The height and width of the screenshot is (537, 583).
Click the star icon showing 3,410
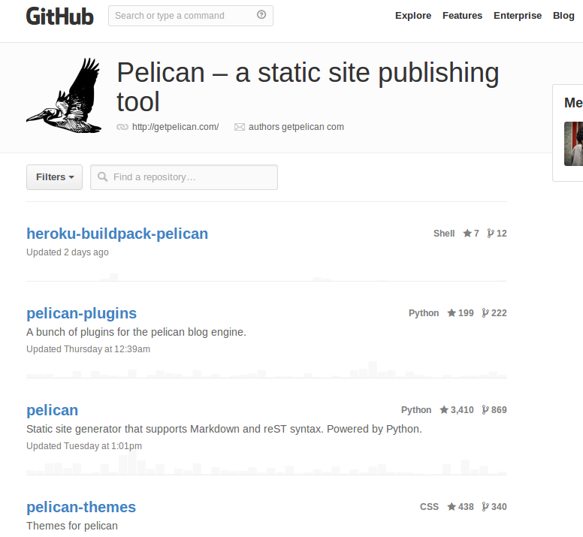[444, 410]
